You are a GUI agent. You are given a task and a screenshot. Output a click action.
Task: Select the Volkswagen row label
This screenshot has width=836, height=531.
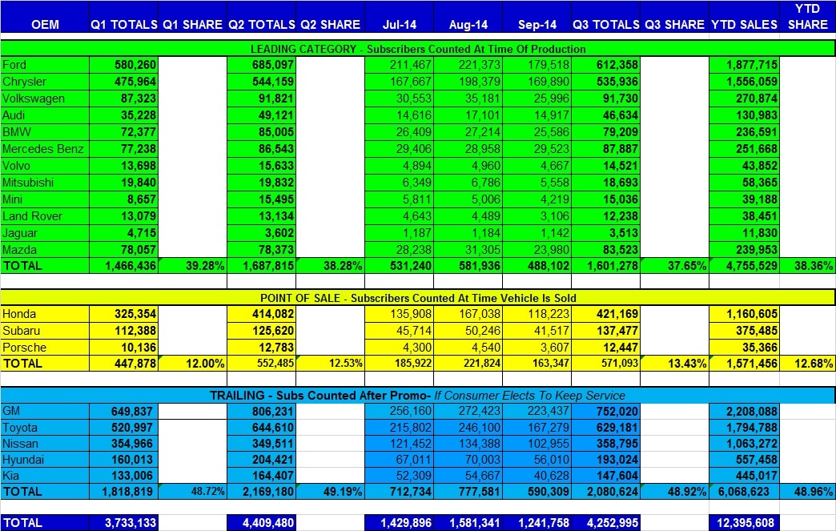pos(45,99)
